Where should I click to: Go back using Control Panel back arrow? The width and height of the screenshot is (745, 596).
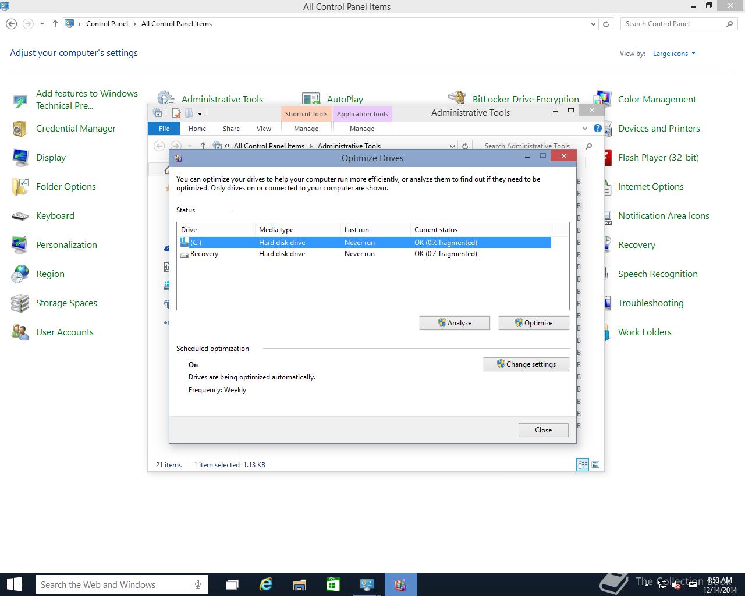click(11, 24)
